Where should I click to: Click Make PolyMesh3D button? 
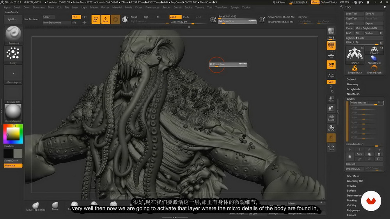point(369,28)
